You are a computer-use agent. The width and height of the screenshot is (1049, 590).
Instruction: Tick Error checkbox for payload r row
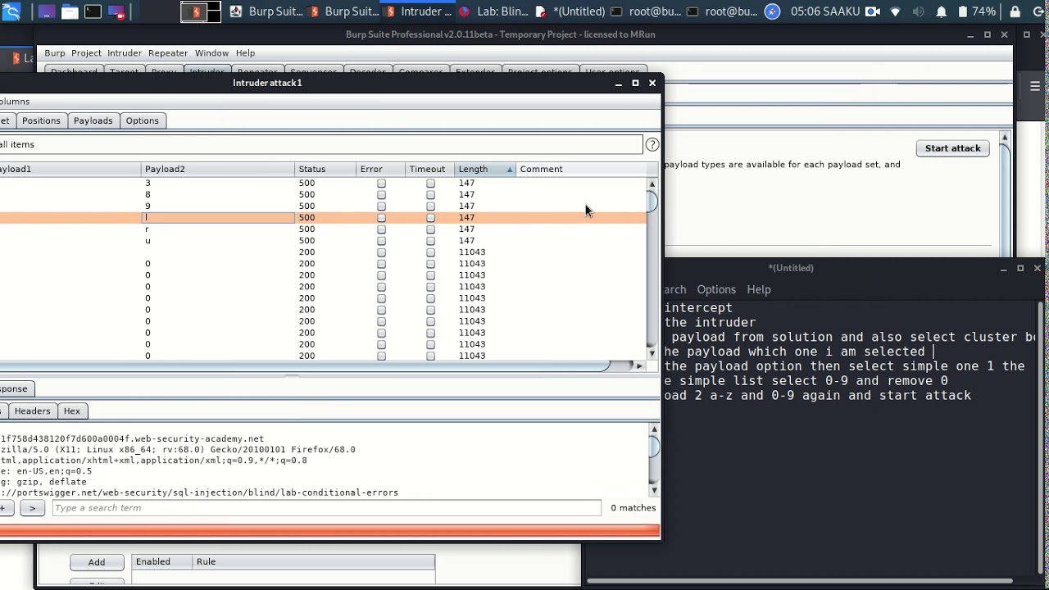coord(381,229)
